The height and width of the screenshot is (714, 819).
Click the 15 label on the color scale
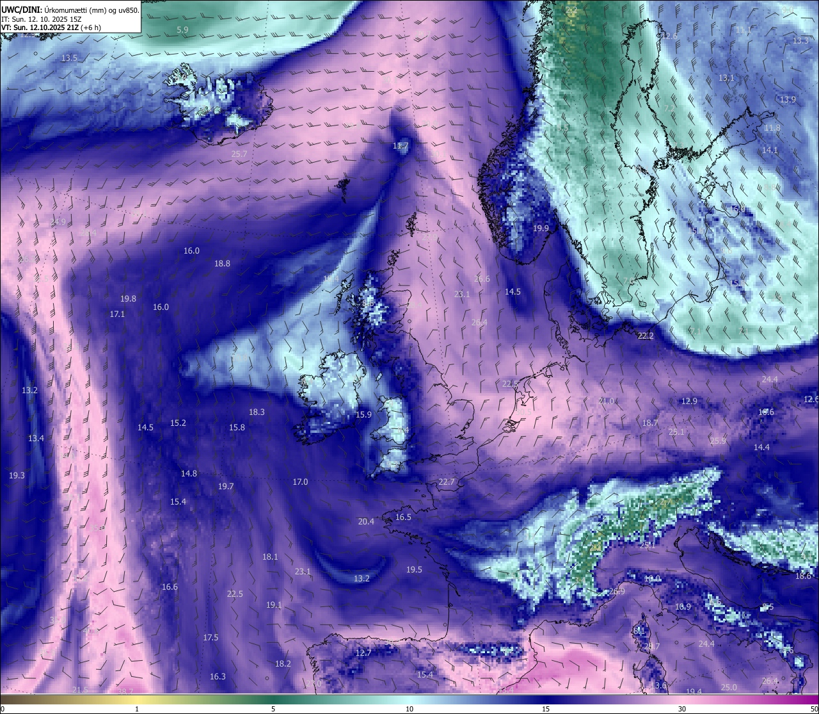tap(546, 709)
